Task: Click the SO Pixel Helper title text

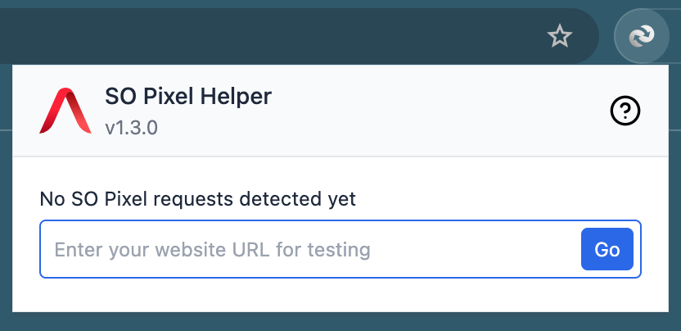Action: click(x=188, y=97)
